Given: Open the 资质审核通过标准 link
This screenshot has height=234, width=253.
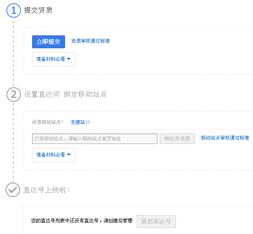Looking at the screenshot, I should point(90,41).
